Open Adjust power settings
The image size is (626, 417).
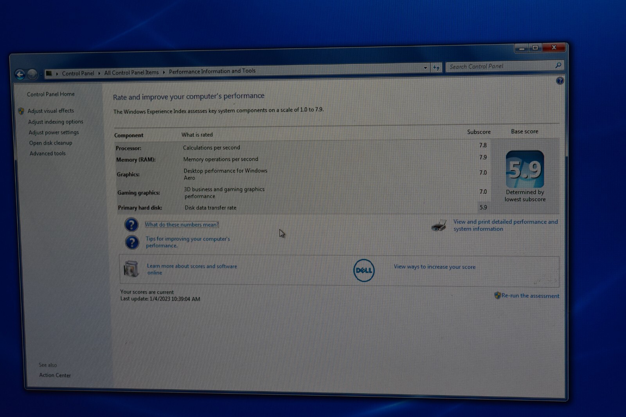pos(54,132)
